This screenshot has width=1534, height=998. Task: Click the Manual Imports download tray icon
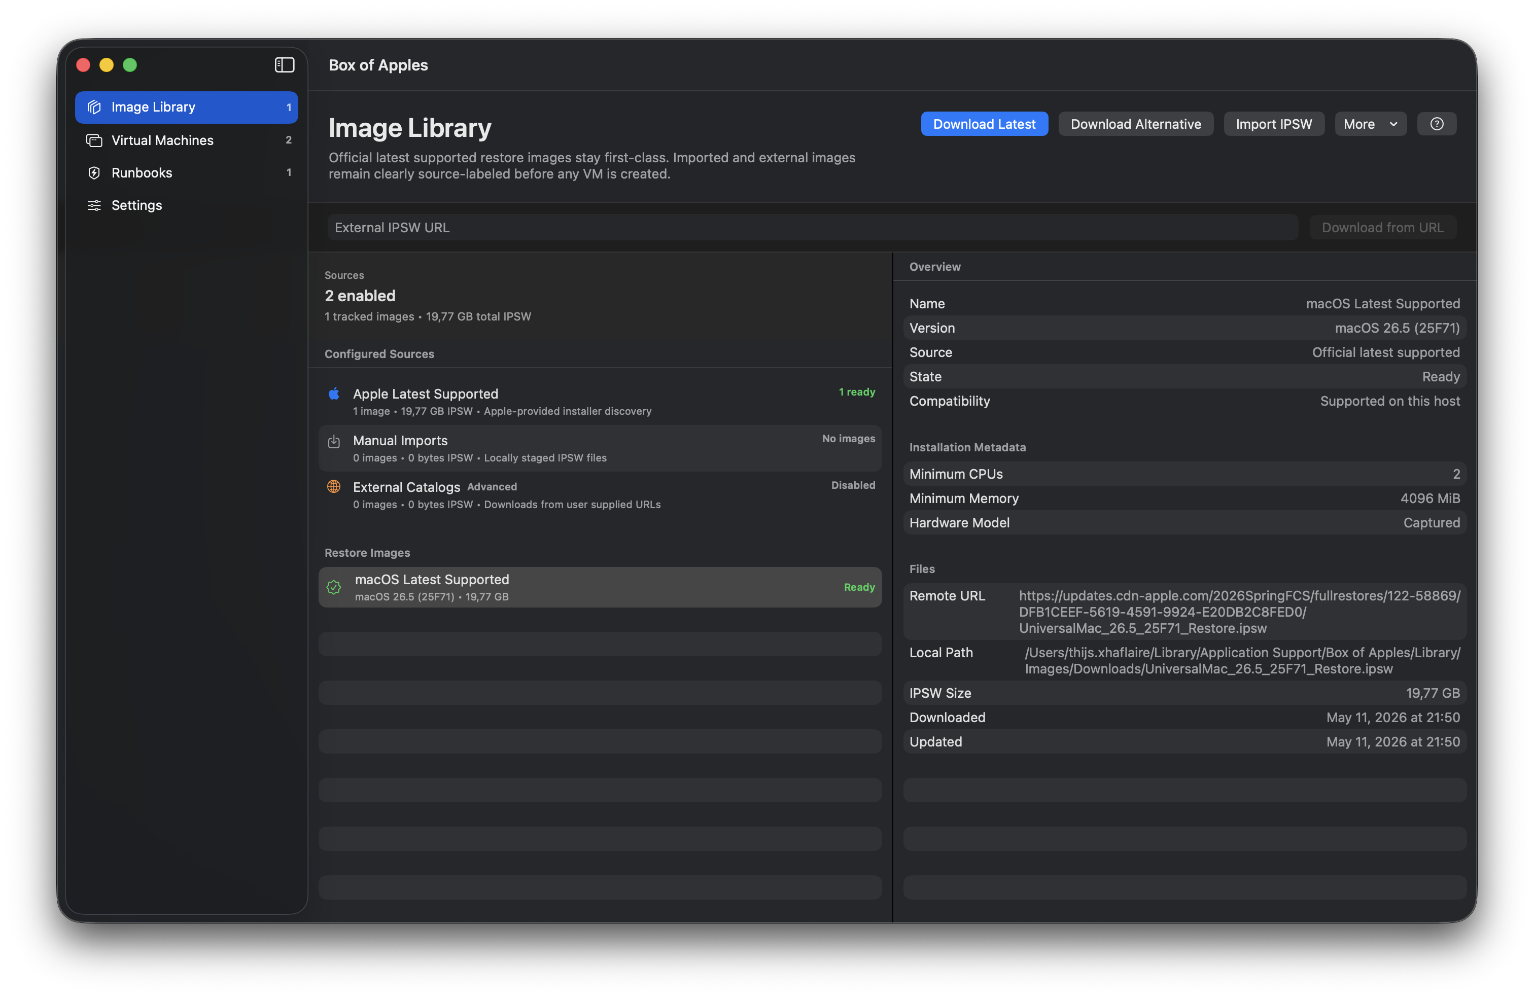coord(334,441)
